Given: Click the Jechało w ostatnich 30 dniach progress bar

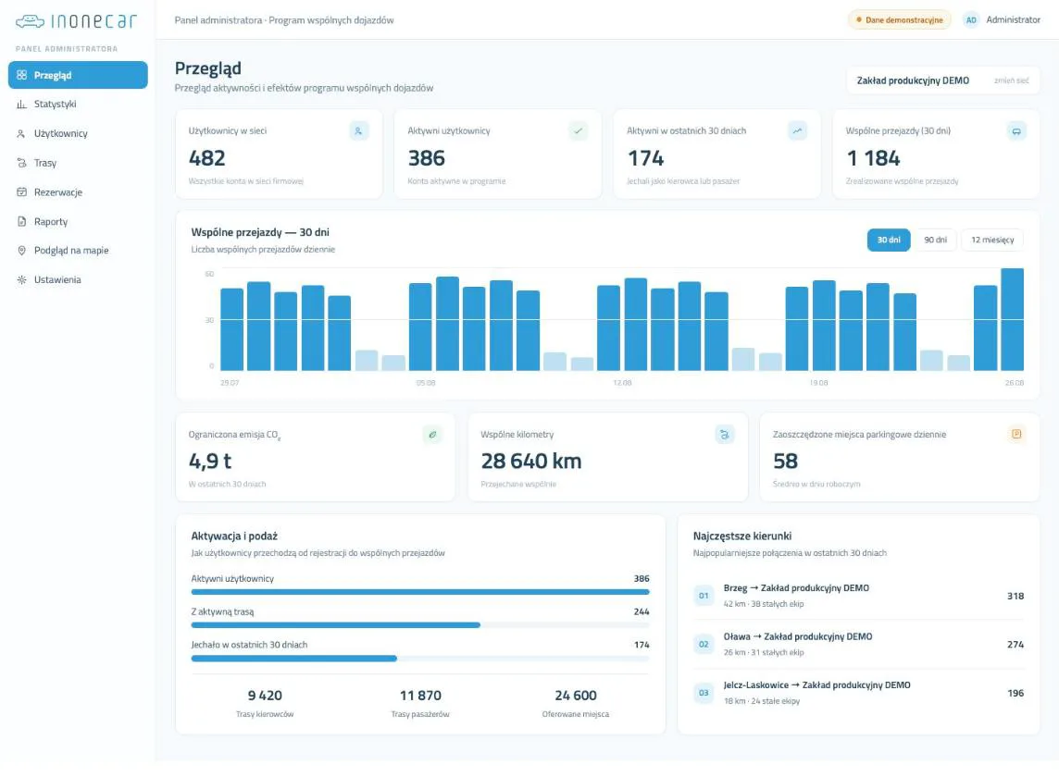Looking at the screenshot, I should (x=420, y=659).
